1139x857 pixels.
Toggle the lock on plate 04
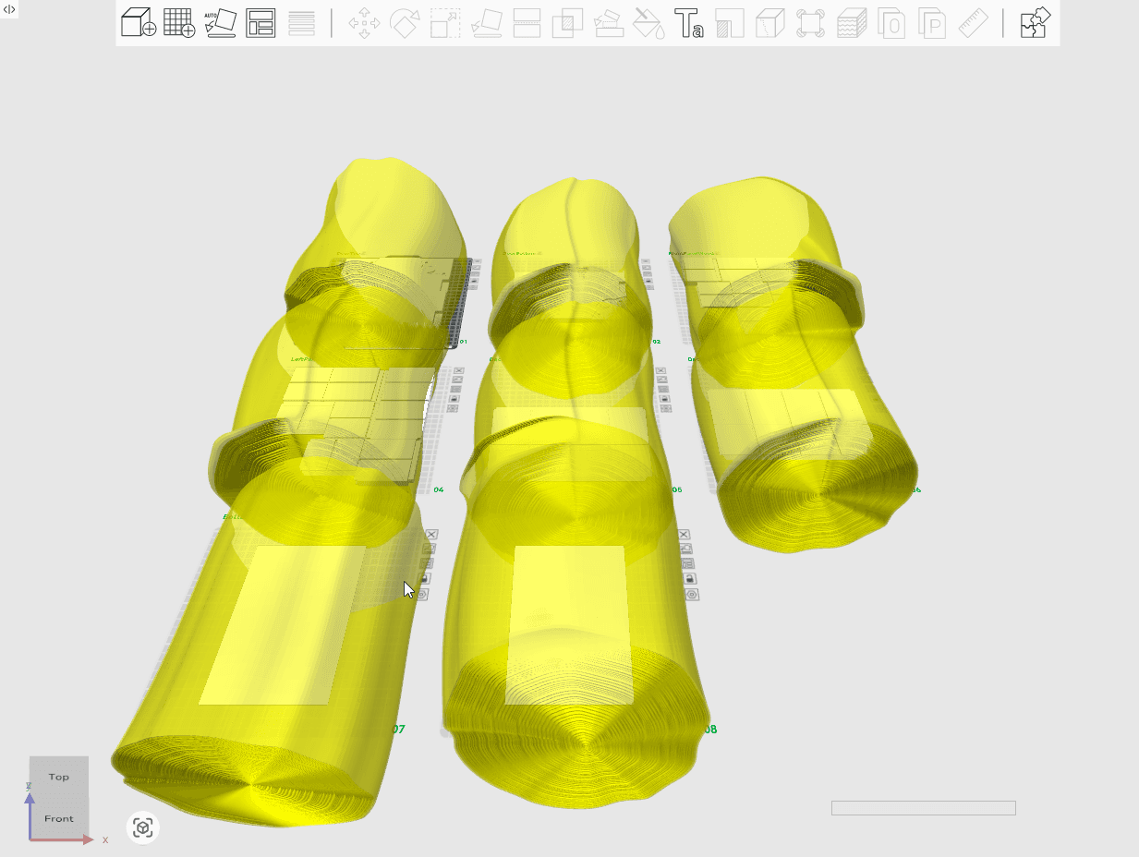454,399
